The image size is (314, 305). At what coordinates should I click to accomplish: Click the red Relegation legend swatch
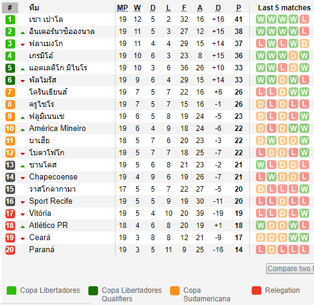(257, 290)
